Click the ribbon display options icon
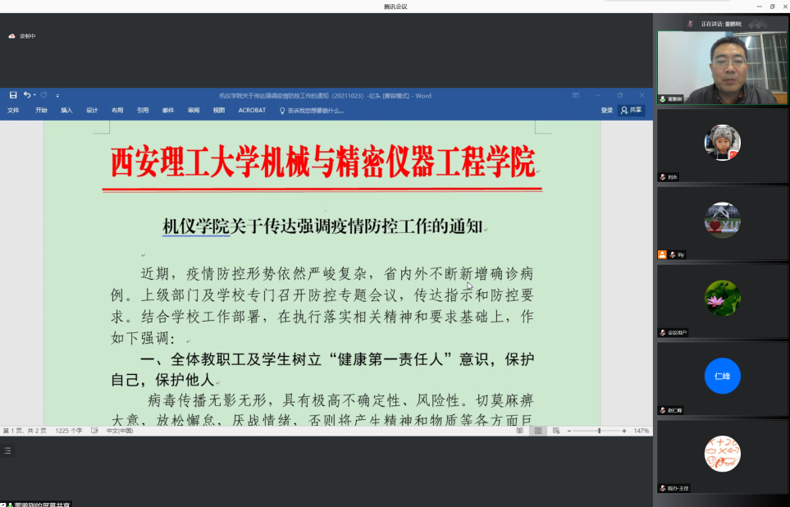Screen dimensions: 790x507 coord(576,95)
